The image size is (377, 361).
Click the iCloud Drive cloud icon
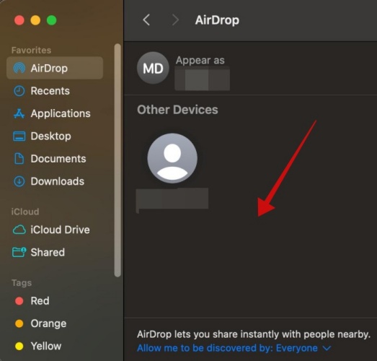tap(19, 230)
